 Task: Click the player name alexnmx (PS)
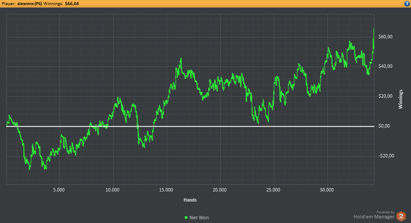[30, 4]
